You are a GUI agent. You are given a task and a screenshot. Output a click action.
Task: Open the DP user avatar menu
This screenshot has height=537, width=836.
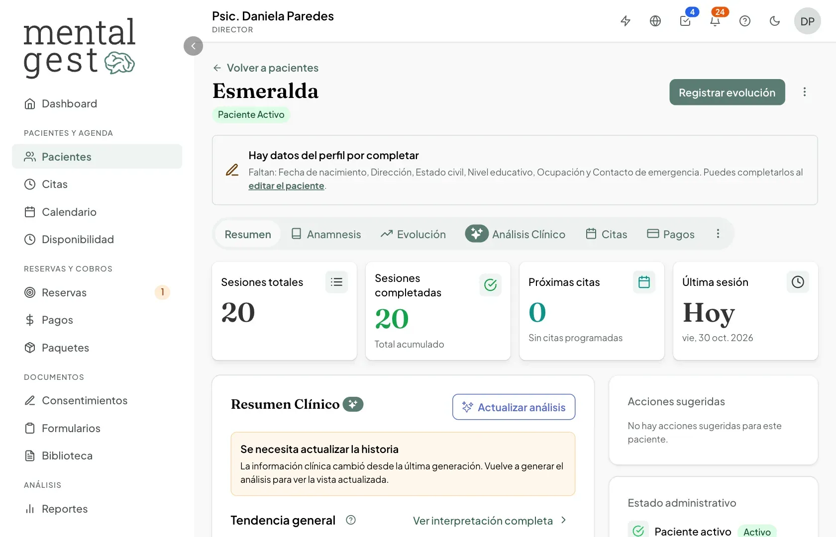point(807,21)
